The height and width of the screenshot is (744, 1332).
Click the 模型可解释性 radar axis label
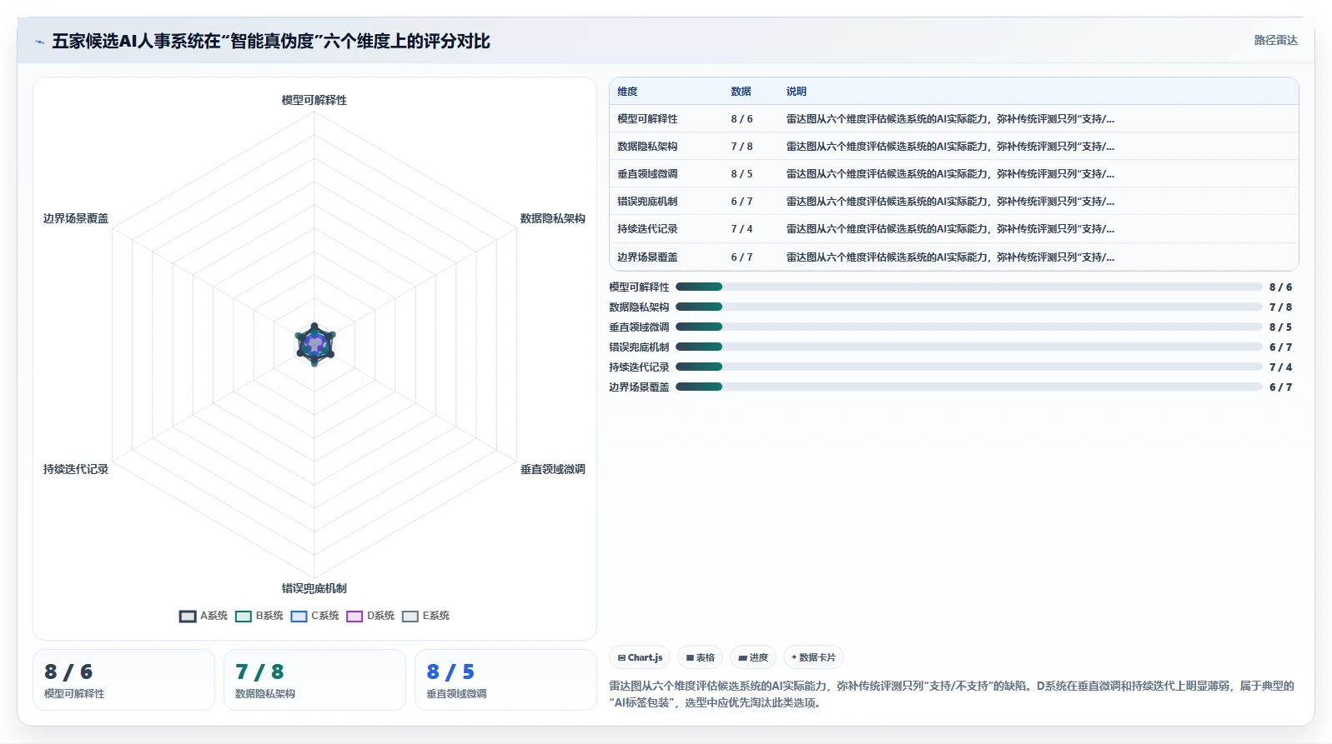(314, 100)
